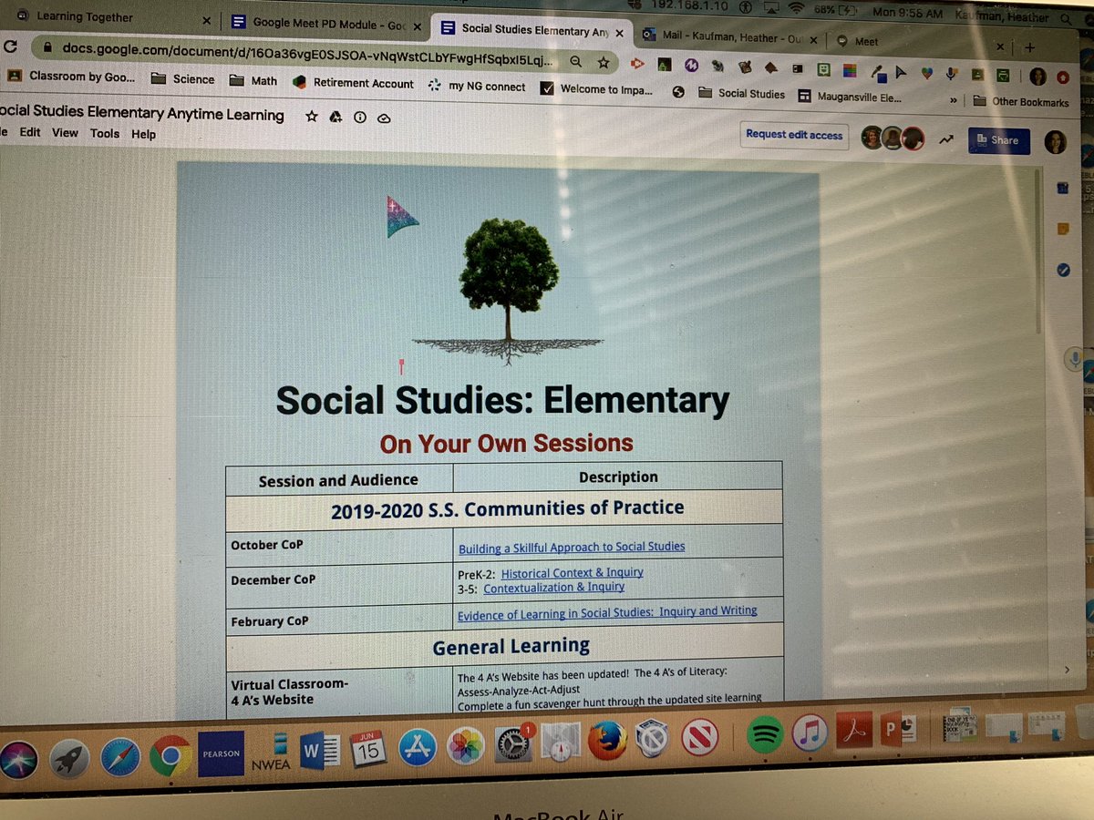Open Spotify from the dock
This screenshot has width=1094, height=820.
765,734
